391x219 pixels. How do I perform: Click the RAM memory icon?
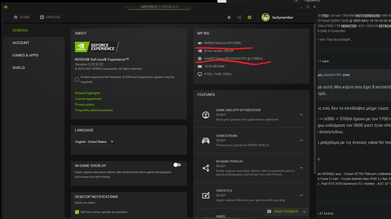tap(200, 66)
